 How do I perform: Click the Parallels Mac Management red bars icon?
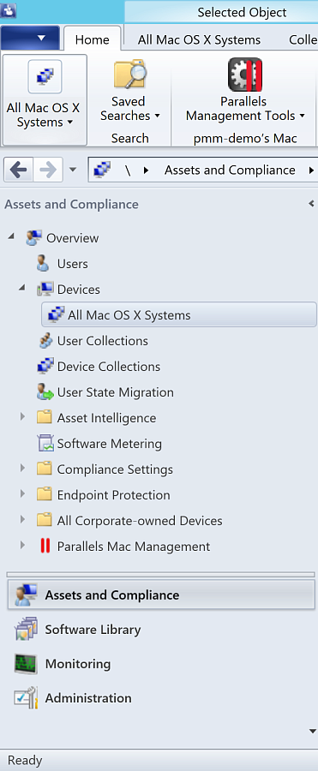pyautogui.click(x=45, y=546)
